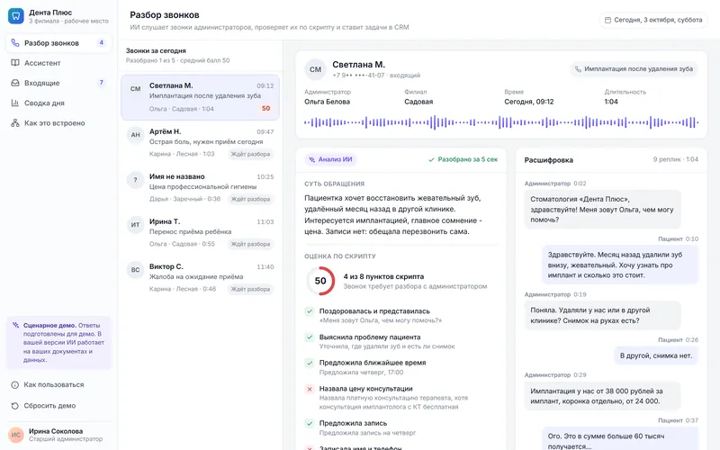Click admin message about 38 000 рублей
This screenshot has height=450, width=720.
click(602, 396)
